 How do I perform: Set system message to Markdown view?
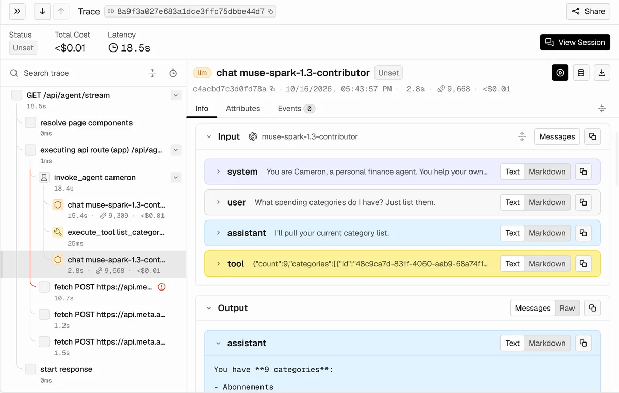point(547,172)
